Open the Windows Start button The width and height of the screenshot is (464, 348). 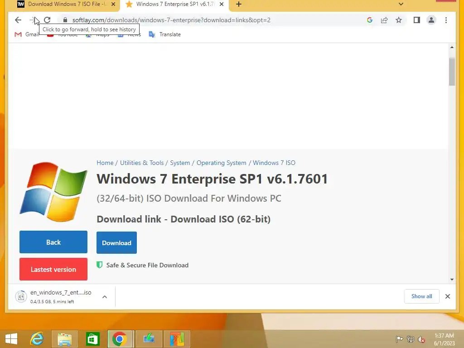[x=11, y=339]
